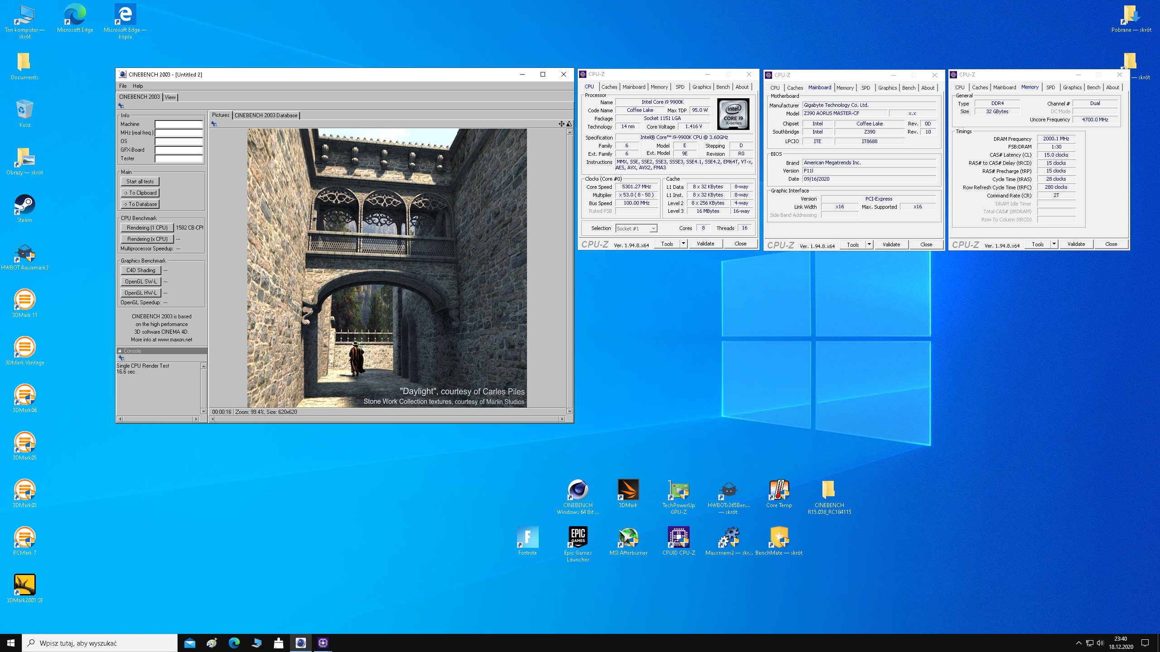Open BenchMate shortcut
Image resolution: width=1160 pixels, height=652 pixels.
pyautogui.click(x=779, y=542)
